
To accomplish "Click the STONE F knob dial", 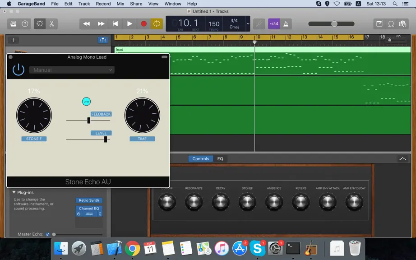I will pyautogui.click(x=34, y=116).
